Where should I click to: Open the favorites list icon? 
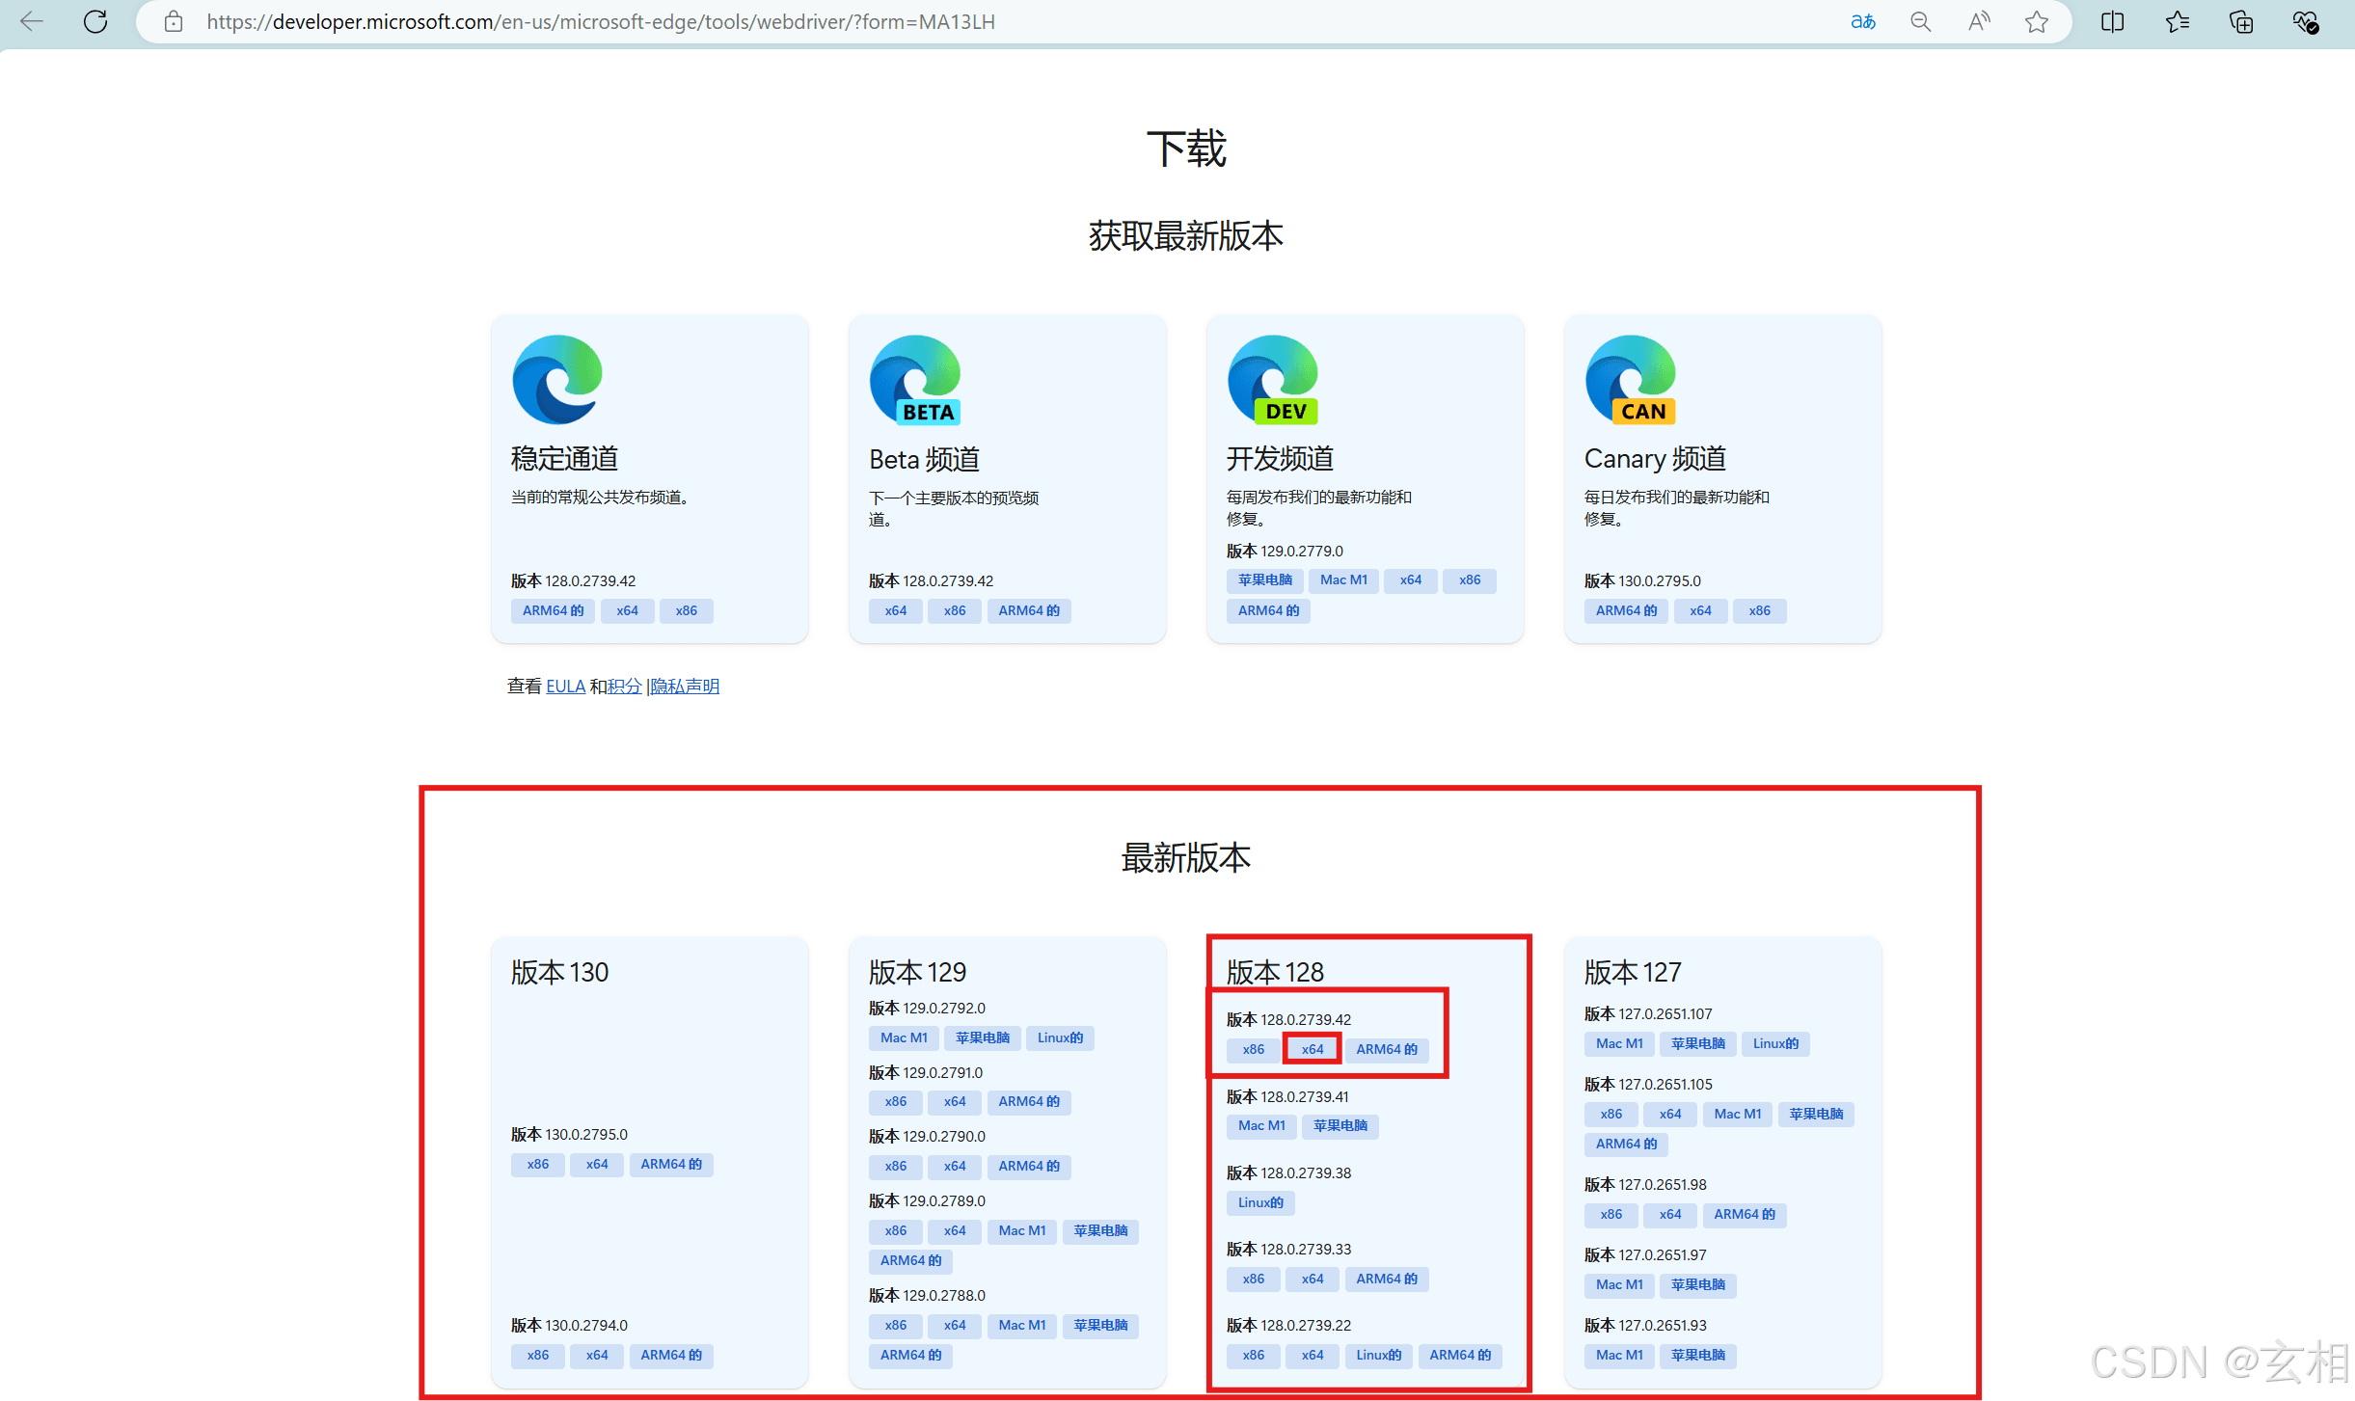[2177, 21]
